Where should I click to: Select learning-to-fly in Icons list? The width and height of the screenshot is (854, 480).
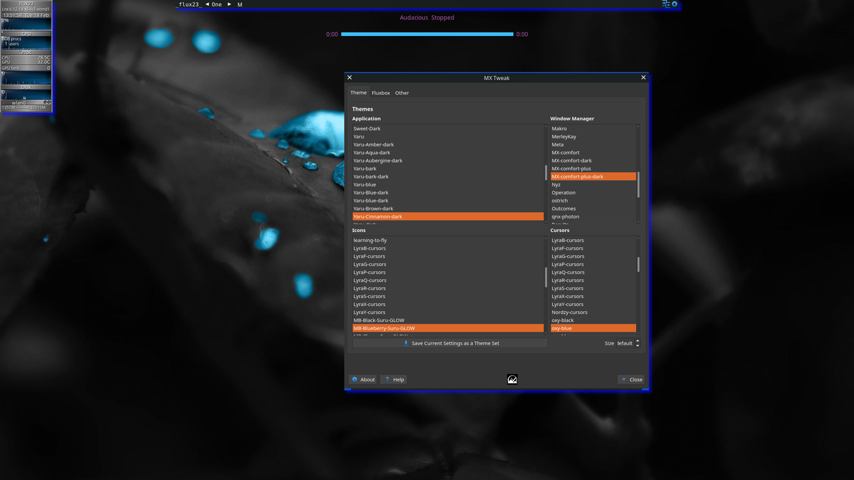[x=448, y=241]
